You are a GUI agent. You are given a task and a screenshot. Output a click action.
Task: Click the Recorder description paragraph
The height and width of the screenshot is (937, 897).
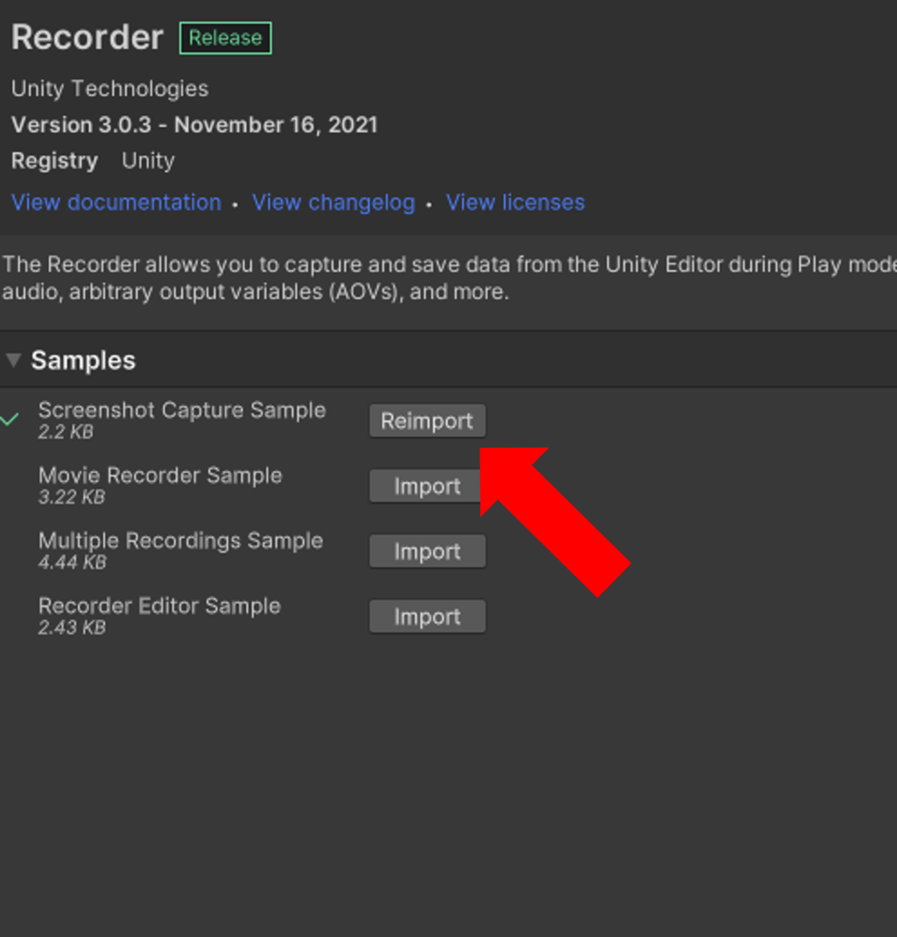point(449,278)
